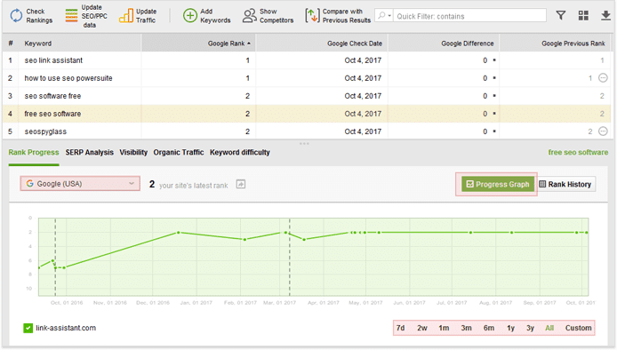Open the filter funnel icon
The image size is (617, 350).
pos(561,16)
